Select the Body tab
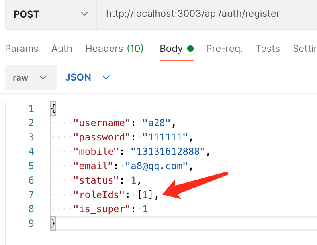 coord(171,49)
